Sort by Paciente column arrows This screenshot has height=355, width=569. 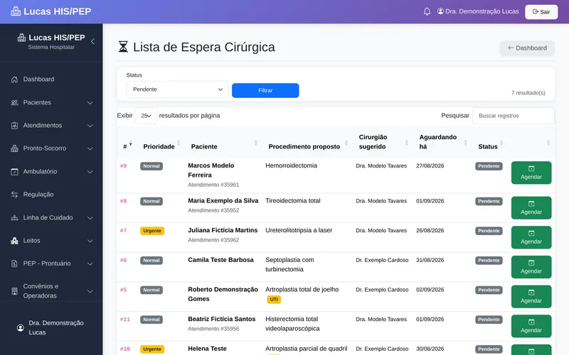[x=256, y=143]
